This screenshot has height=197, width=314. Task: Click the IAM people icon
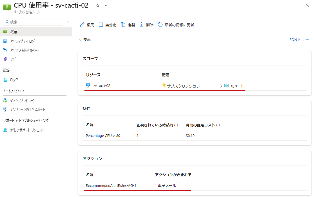point(5,50)
